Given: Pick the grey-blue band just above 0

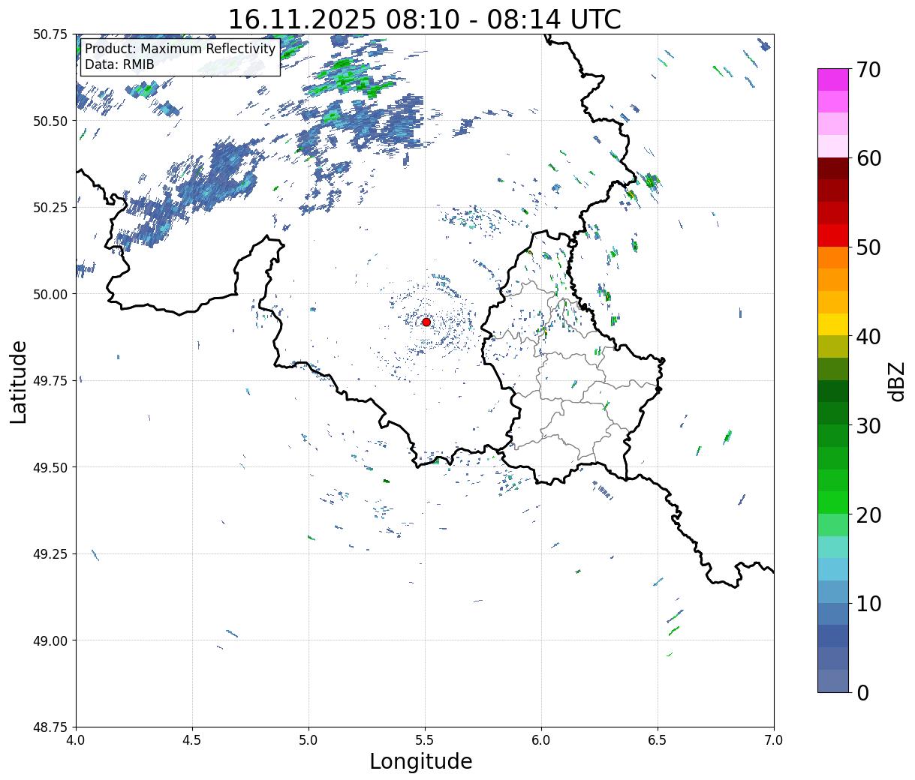Looking at the screenshot, I should pyautogui.click(x=833, y=681).
